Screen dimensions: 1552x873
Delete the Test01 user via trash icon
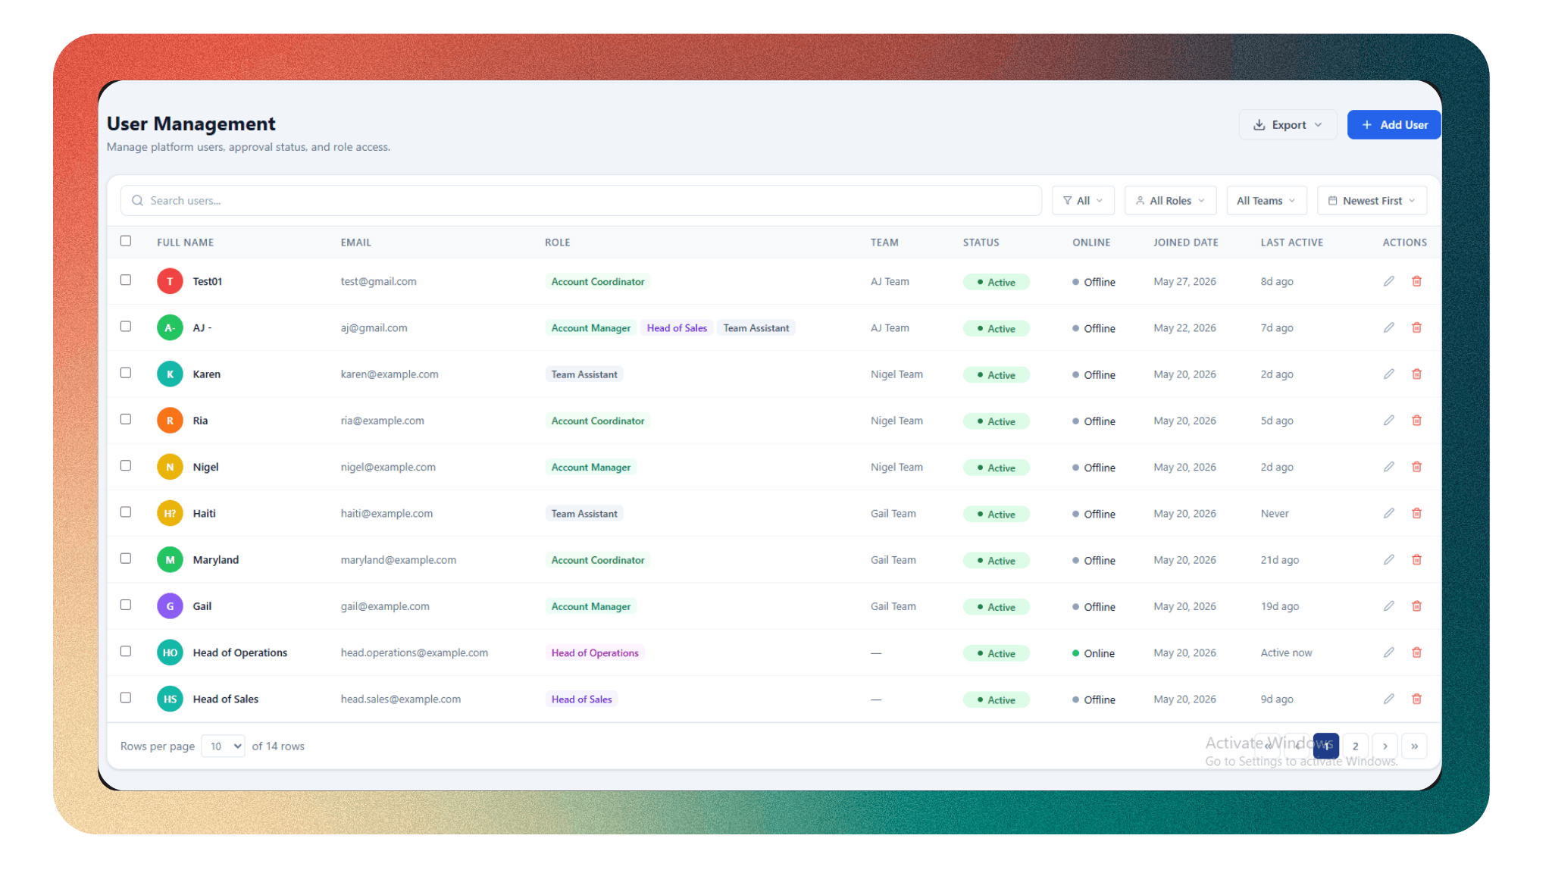(1416, 281)
